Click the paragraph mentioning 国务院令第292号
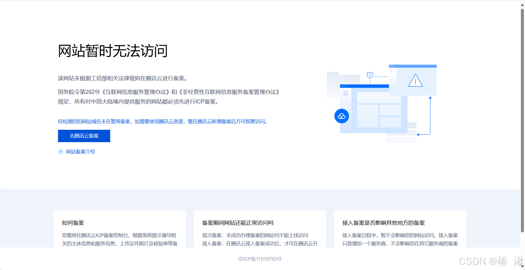The width and height of the screenshot is (525, 270). 169,97
